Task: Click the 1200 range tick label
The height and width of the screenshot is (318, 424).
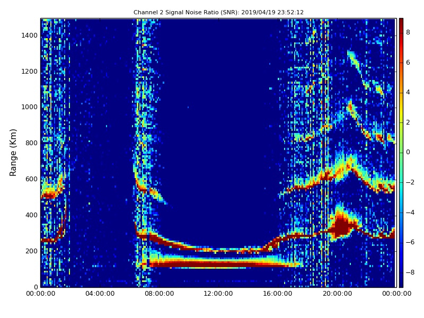Action: click(x=30, y=72)
